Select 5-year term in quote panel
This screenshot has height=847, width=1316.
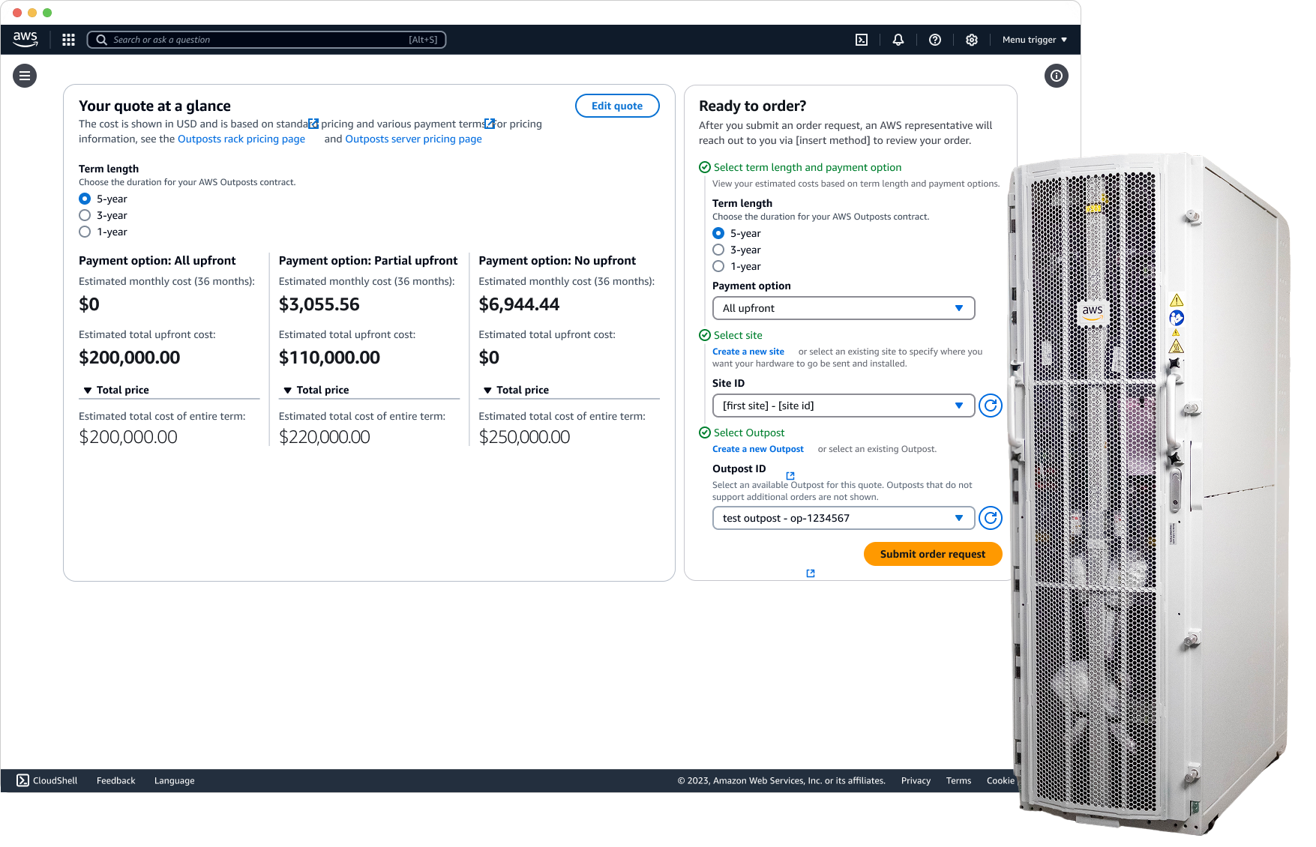pos(85,199)
